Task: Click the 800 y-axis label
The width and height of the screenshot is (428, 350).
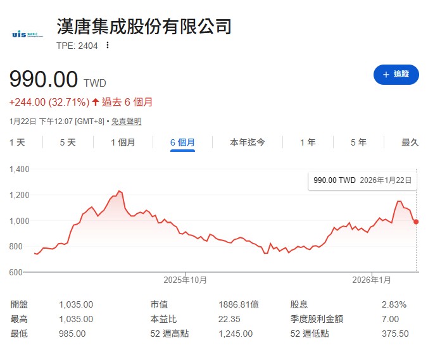Action: click(16, 246)
